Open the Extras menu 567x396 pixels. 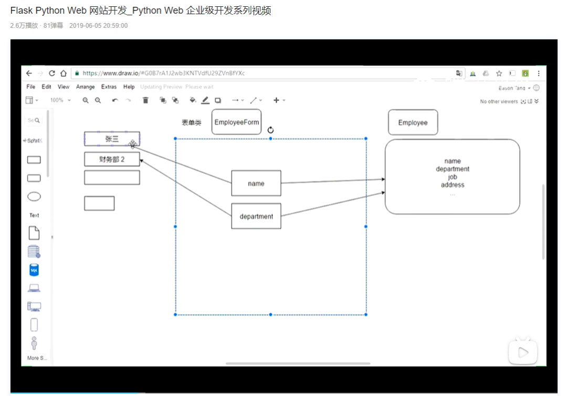(109, 87)
